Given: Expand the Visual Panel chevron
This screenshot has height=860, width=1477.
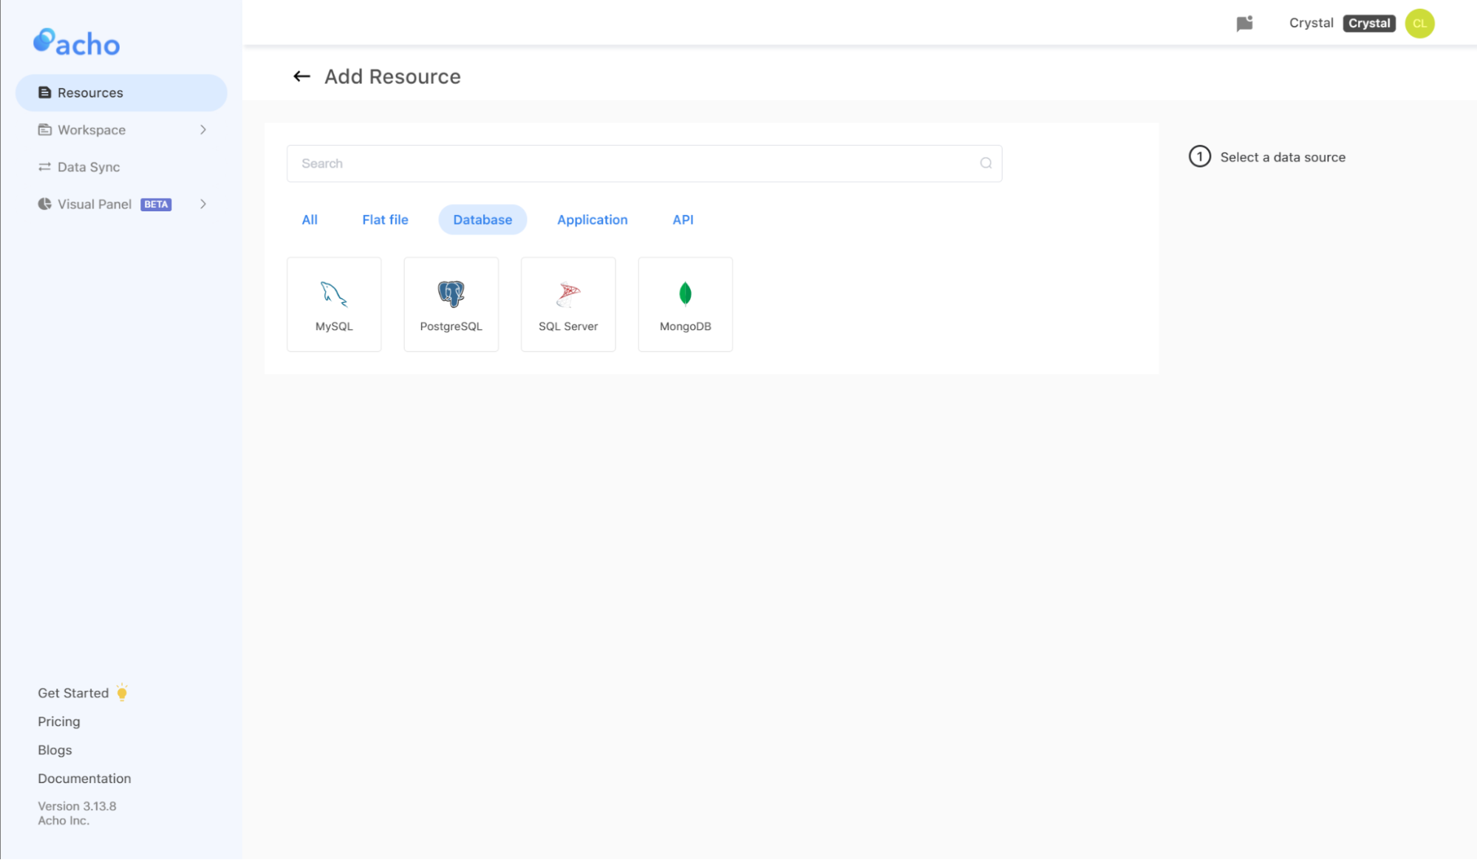Looking at the screenshot, I should coord(203,204).
